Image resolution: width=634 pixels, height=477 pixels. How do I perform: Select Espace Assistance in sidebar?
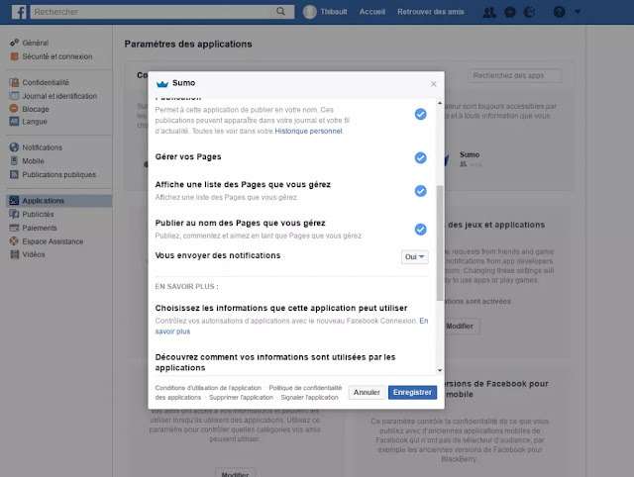coord(53,241)
